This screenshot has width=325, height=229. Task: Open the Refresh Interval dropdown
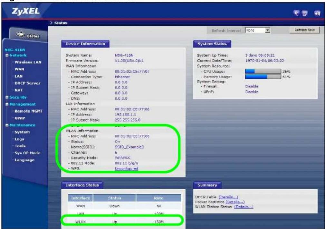[x=258, y=30]
